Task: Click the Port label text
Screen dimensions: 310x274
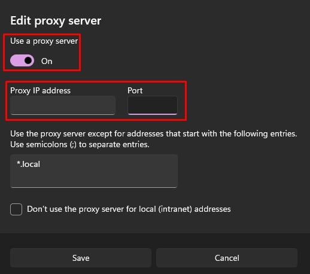Action: [135, 90]
